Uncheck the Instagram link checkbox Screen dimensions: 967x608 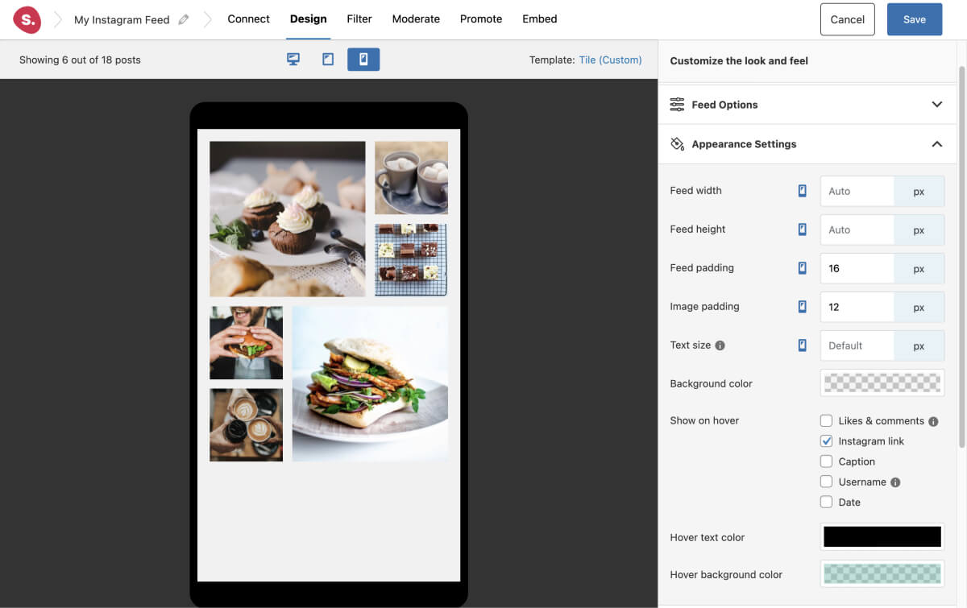(826, 440)
